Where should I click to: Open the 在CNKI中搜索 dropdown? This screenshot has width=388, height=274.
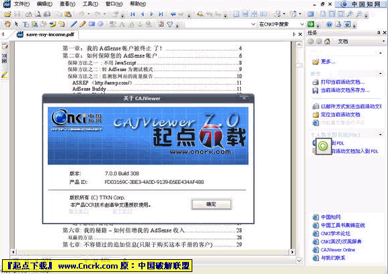pos(302,24)
